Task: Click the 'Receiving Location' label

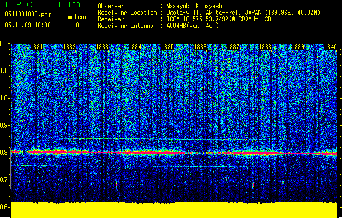Action: pyautogui.click(x=127, y=13)
